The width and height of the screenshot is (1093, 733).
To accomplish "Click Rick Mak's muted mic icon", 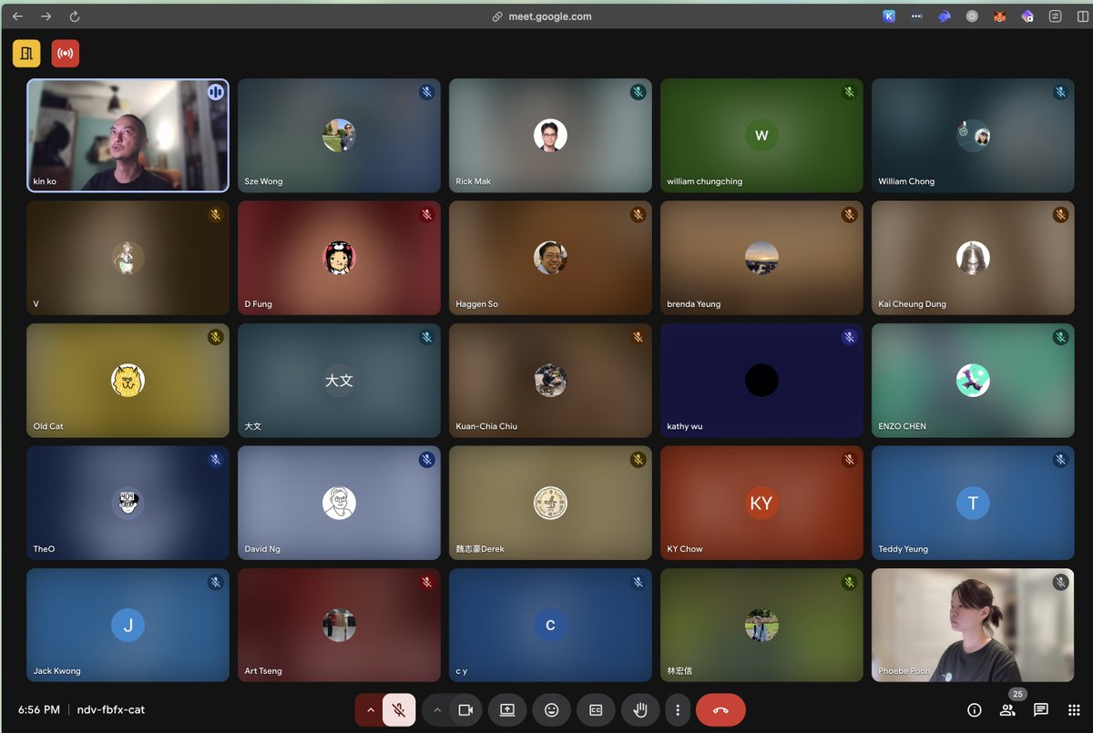I will point(638,92).
